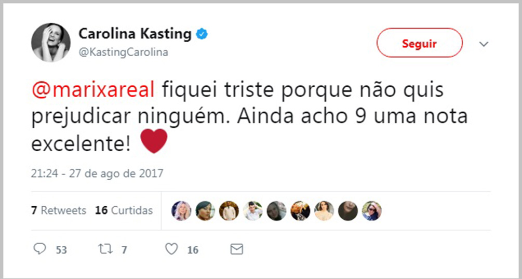
Task: View the 16 Curtidas list
Action: tap(124, 210)
